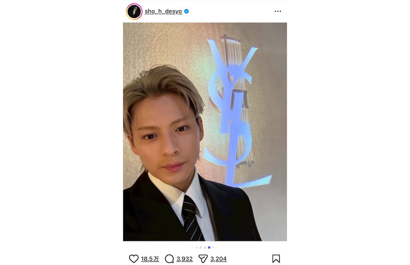410x265 pixels.
Task: Open the sho_h_desyo profile username link
Action: pyautogui.click(x=163, y=11)
